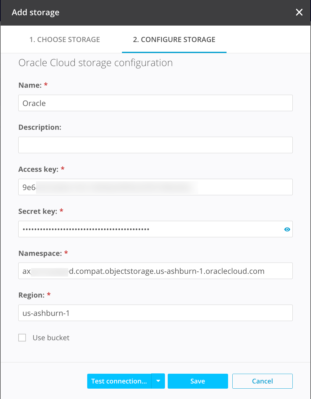Click the Access key label
The height and width of the screenshot is (399, 311).
(x=38, y=169)
